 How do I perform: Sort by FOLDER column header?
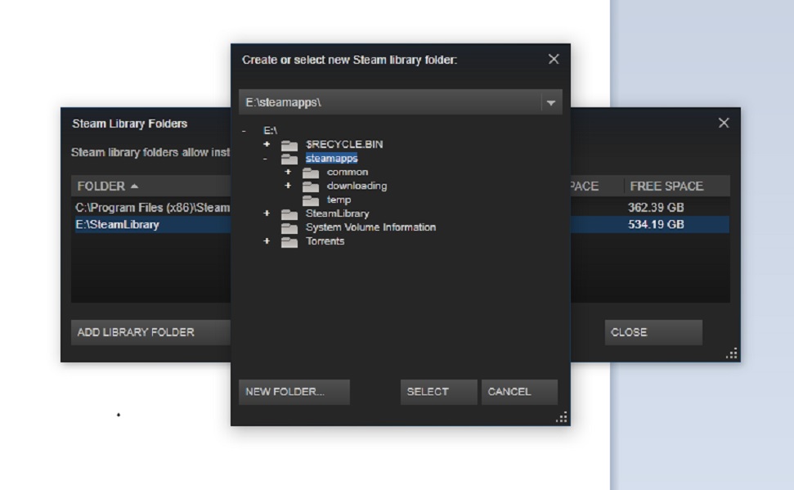(x=151, y=186)
